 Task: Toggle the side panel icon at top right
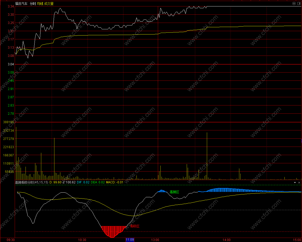click(299, 3)
